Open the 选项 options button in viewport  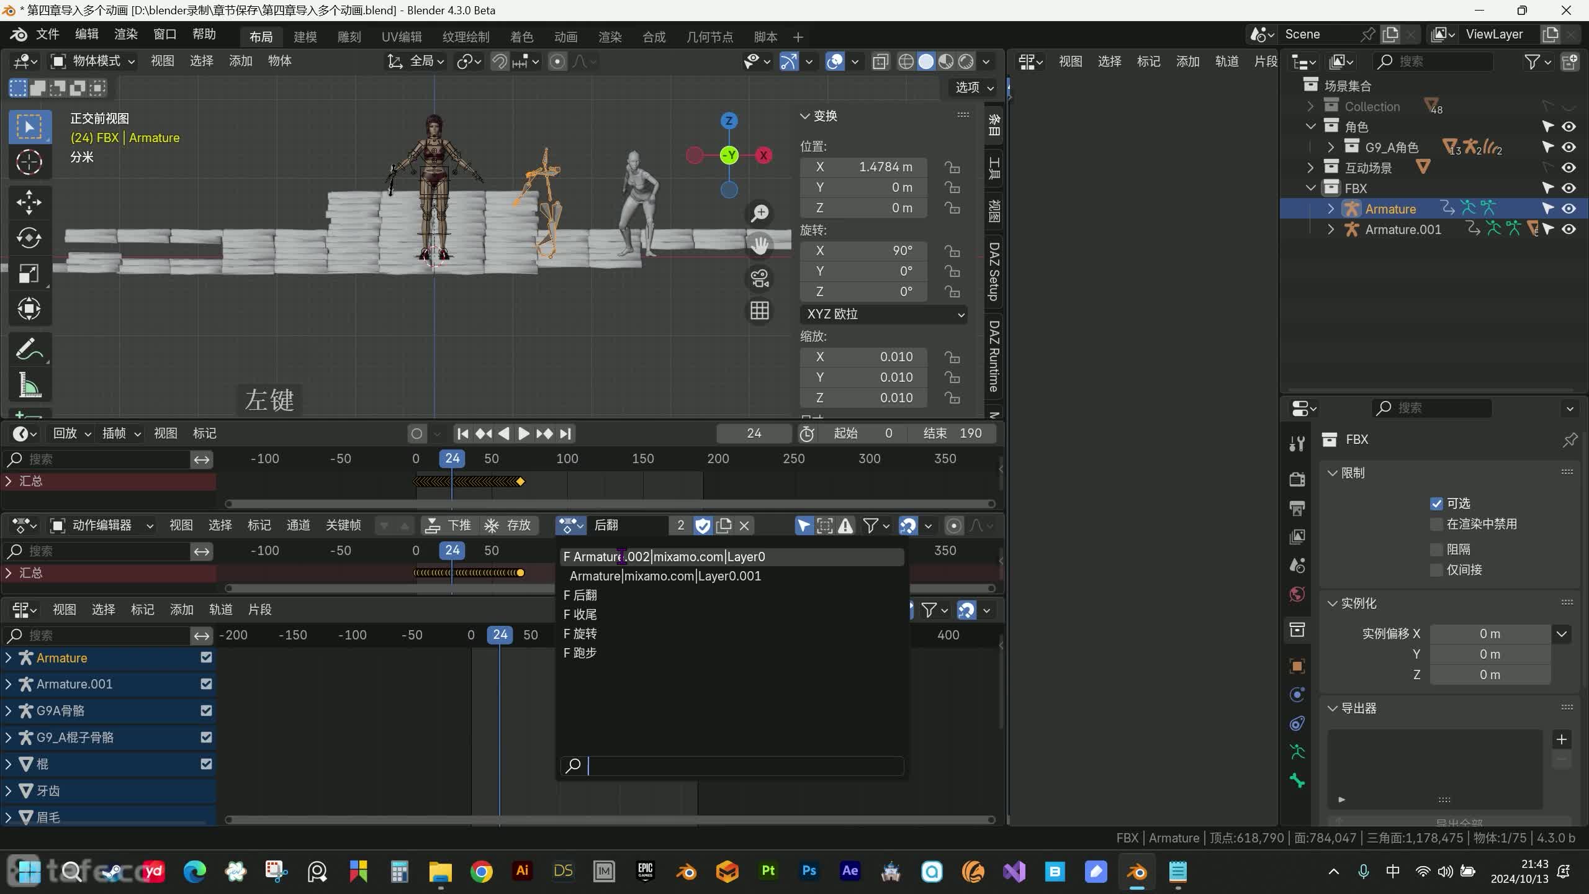[x=973, y=88]
